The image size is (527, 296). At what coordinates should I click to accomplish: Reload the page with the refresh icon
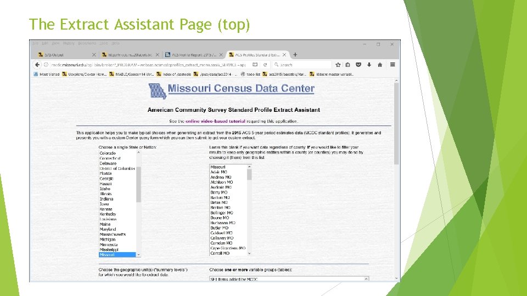(x=265, y=65)
